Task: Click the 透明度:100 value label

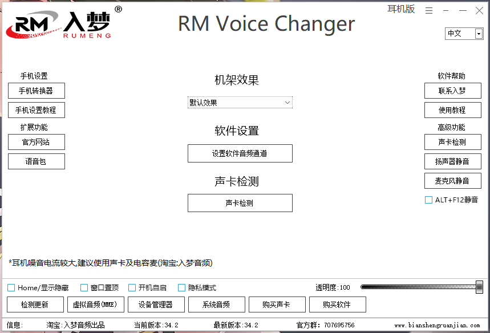Action: pos(333,287)
